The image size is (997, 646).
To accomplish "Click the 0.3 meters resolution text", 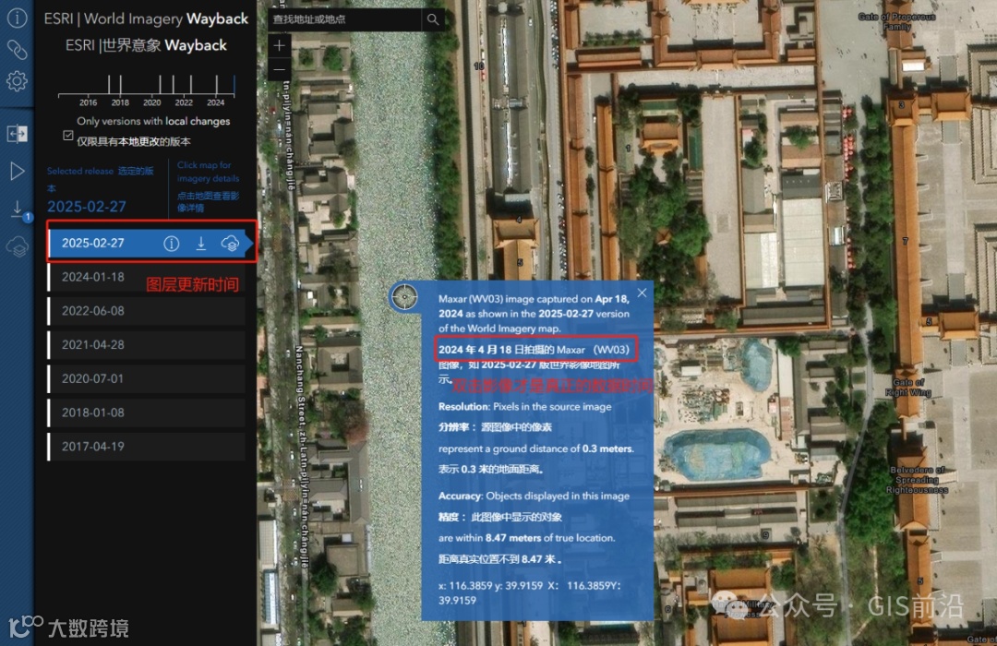I will click(x=607, y=449).
